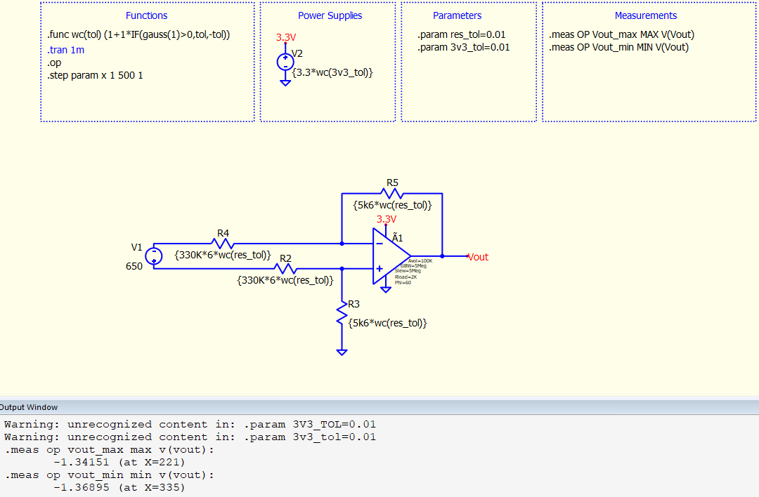Click the ground symbol below R3
The width and height of the screenshot is (759, 497).
tap(342, 352)
